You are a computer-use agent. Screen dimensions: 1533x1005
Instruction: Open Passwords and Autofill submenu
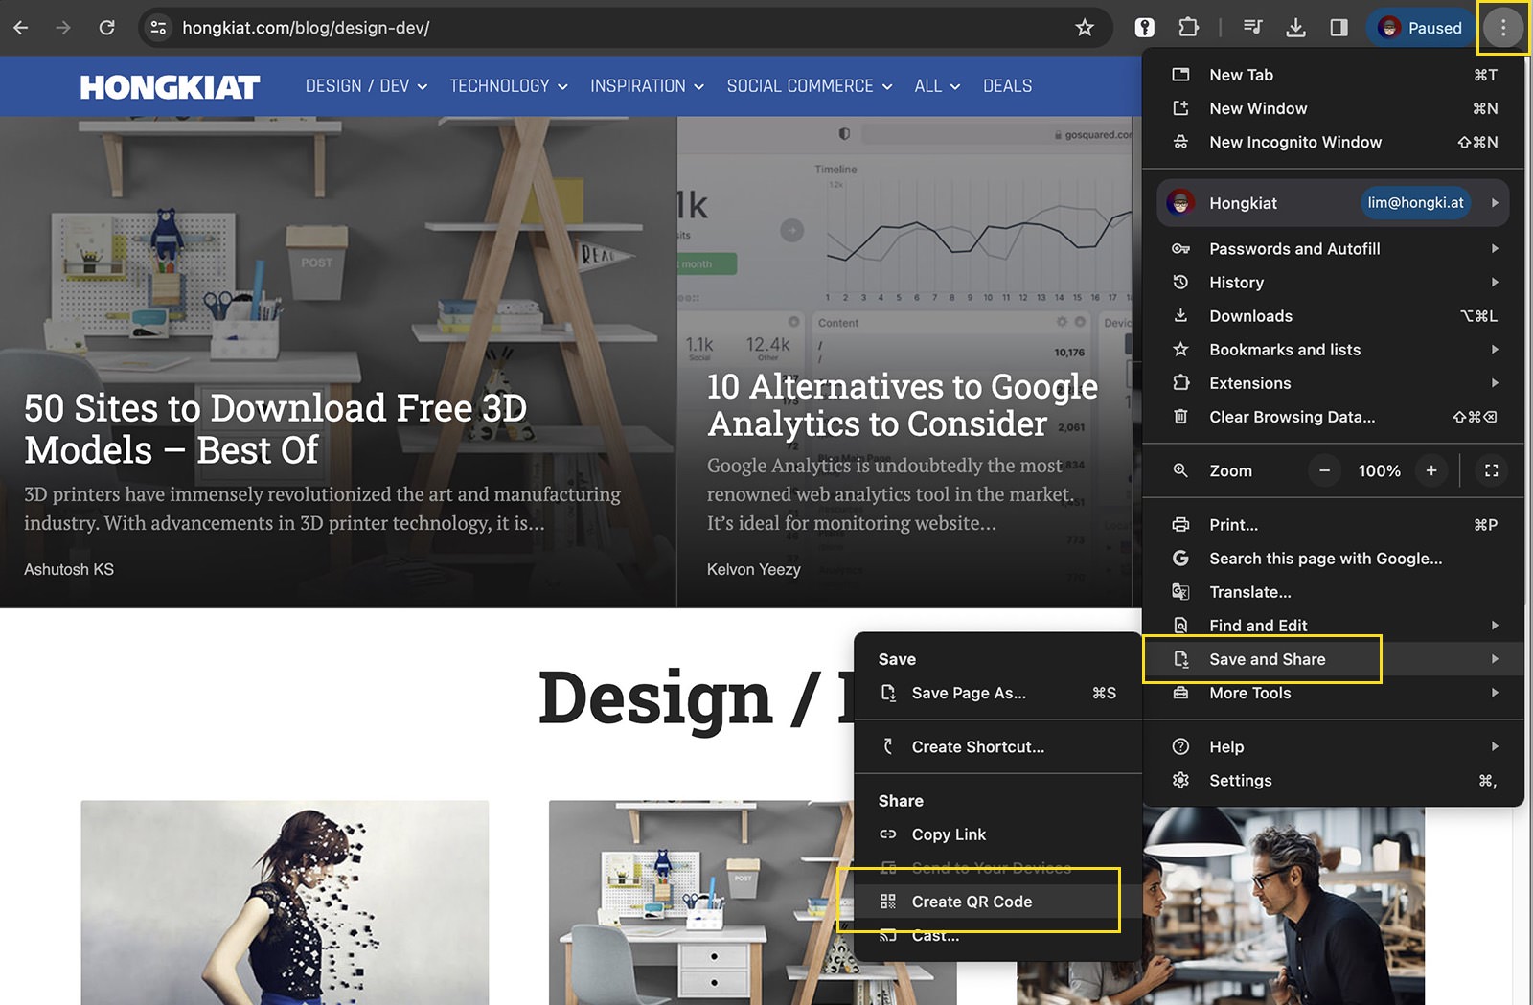click(1333, 249)
